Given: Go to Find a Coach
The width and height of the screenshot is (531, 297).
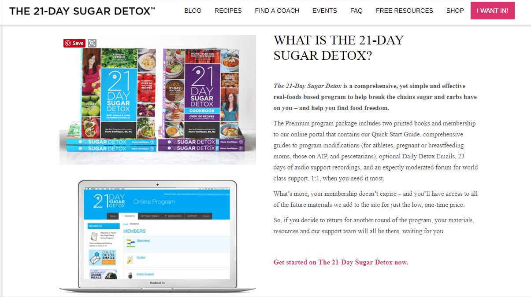Looking at the screenshot, I should click(x=277, y=11).
